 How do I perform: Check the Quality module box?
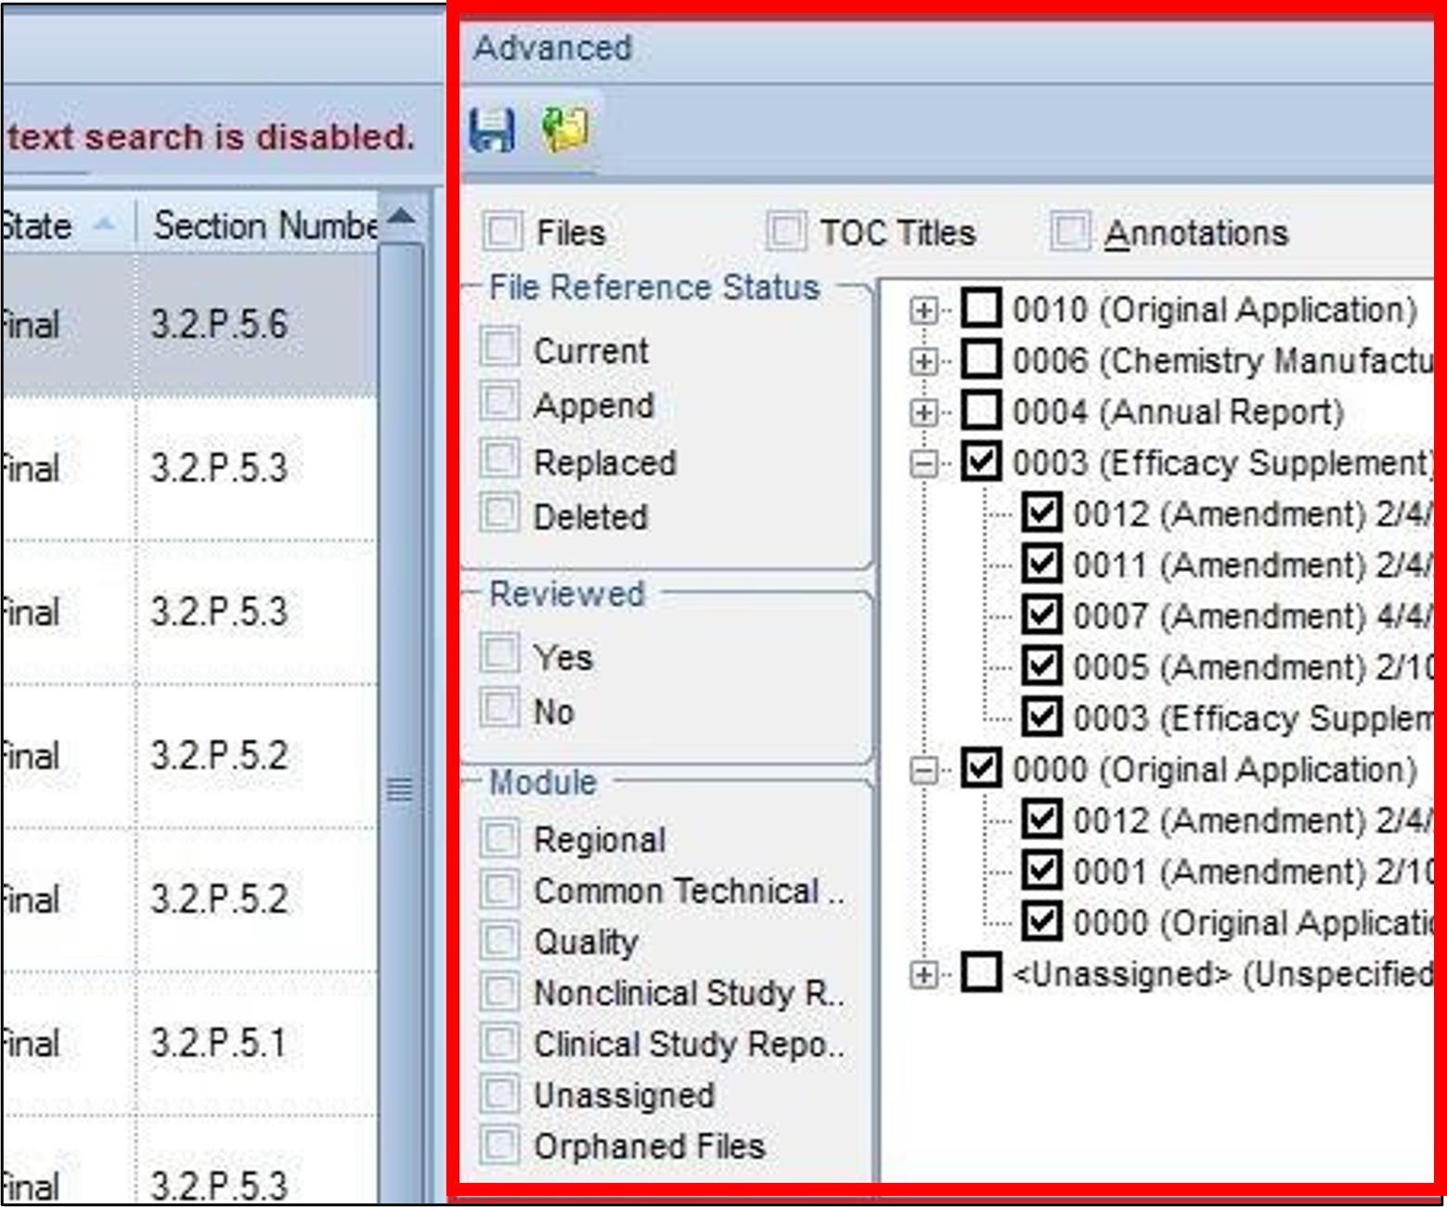pos(500,941)
